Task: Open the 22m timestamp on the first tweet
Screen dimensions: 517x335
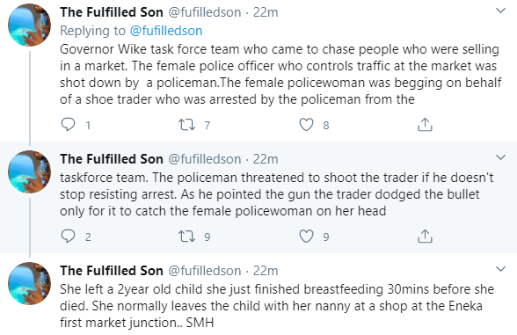Action: click(x=266, y=12)
